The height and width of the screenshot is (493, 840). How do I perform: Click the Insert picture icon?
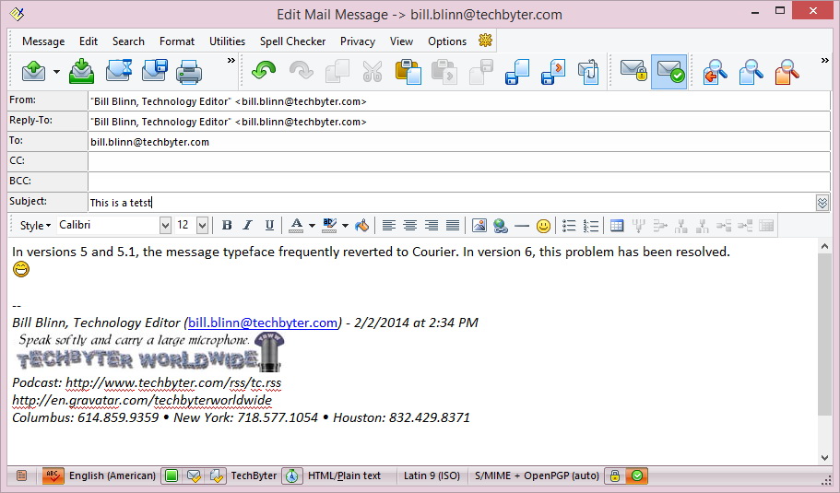[479, 226]
